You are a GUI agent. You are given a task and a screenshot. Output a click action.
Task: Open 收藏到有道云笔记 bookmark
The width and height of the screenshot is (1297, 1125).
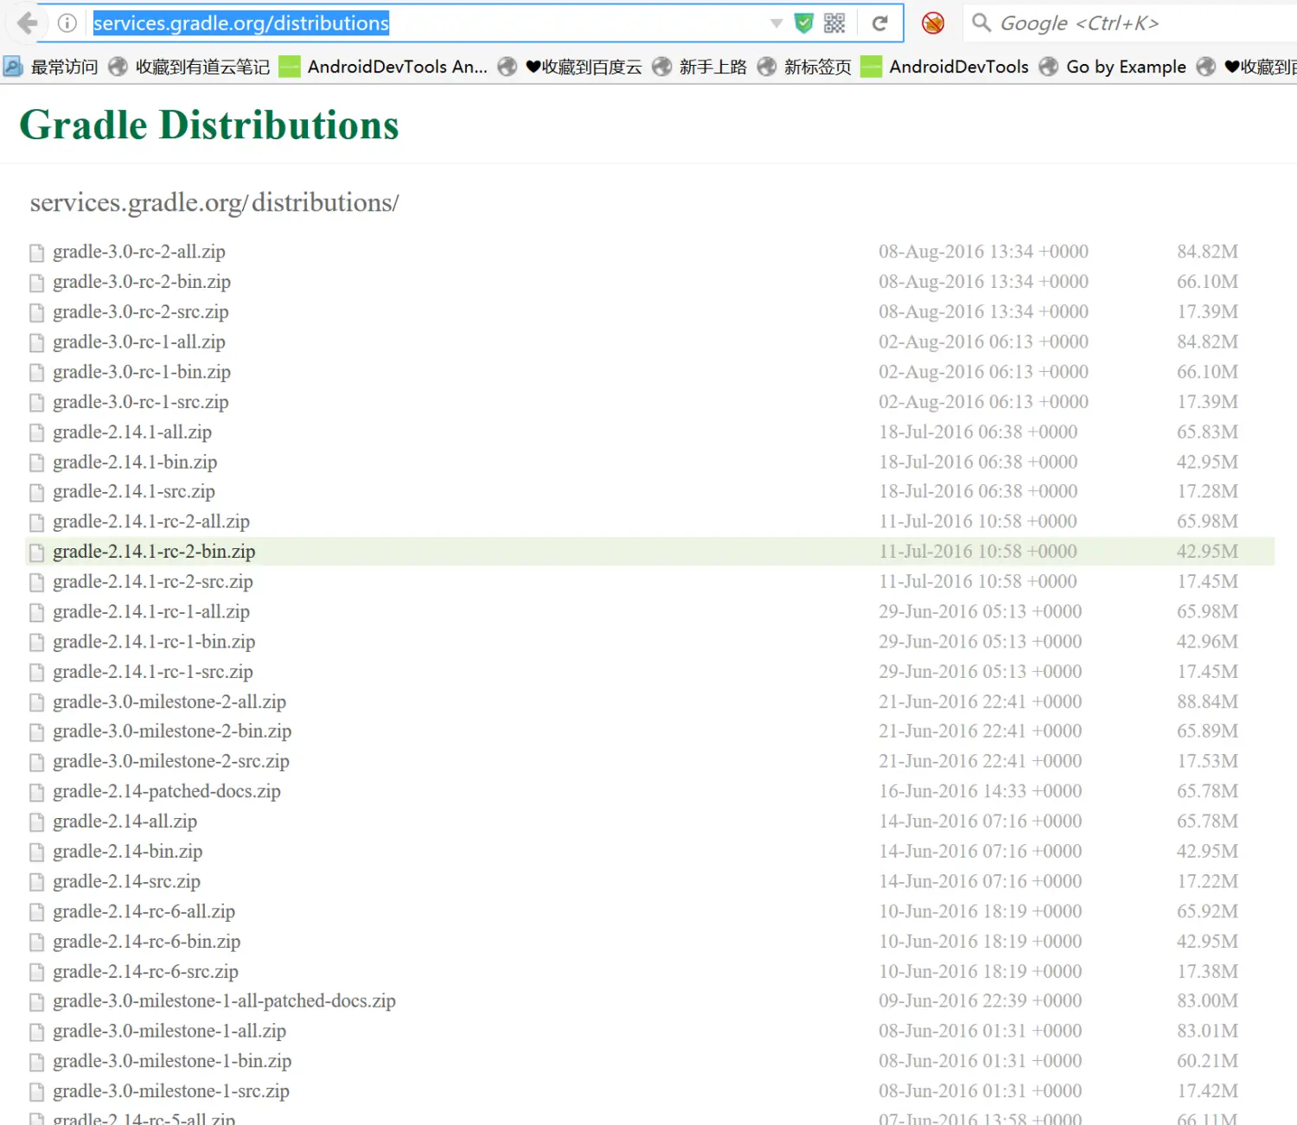pyautogui.click(x=189, y=67)
